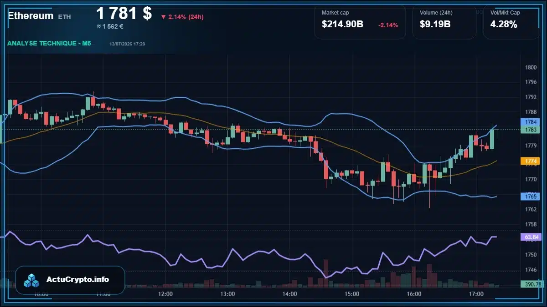Click the 12:00 time axis label
Image resolution: width=547 pixels, height=307 pixels.
(x=165, y=294)
